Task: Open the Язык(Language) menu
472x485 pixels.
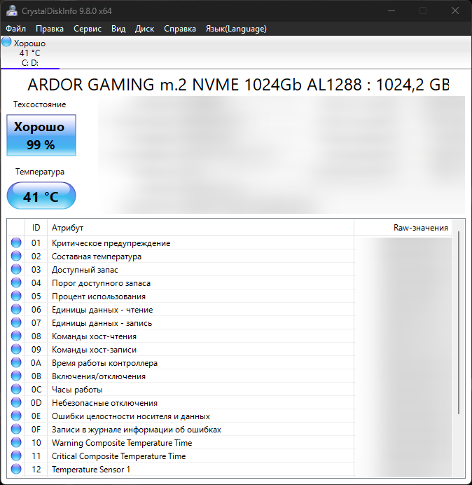Action: coord(236,29)
